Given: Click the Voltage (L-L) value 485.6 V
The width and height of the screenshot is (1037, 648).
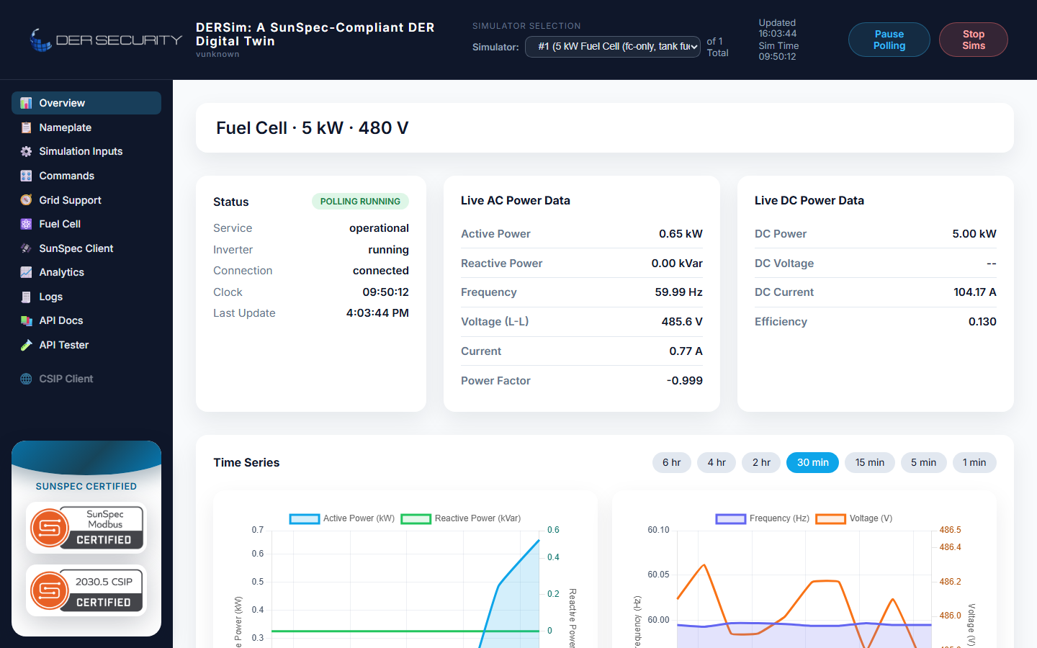Looking at the screenshot, I should tap(682, 322).
